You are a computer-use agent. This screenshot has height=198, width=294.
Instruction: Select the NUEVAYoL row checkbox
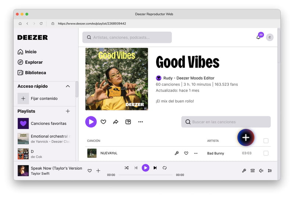point(266,153)
